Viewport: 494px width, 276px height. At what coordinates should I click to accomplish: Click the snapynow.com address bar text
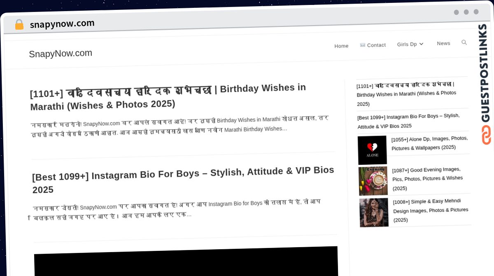pos(62,24)
